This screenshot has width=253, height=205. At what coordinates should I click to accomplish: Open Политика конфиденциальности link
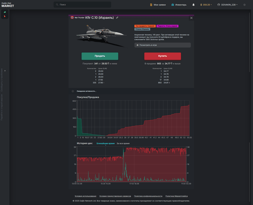[148, 196]
